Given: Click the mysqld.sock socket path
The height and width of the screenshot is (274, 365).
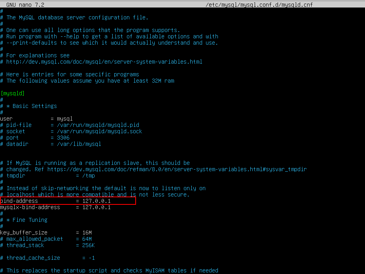Looking at the screenshot, I should pos(96,131).
